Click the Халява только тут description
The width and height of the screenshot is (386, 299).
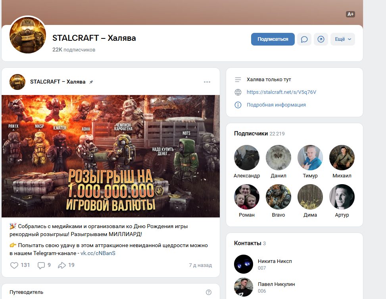point(269,79)
